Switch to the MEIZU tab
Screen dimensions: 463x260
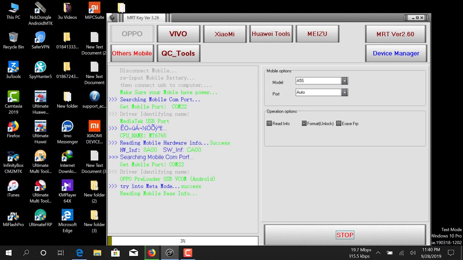point(317,34)
